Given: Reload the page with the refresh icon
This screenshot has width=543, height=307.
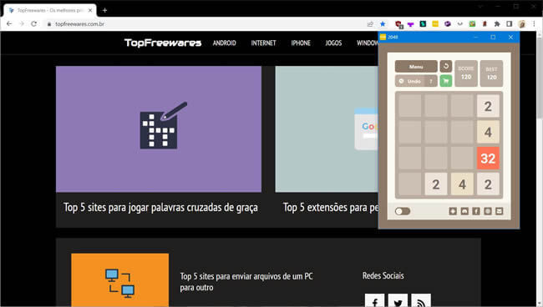Looking at the screenshot, I should [33, 24].
